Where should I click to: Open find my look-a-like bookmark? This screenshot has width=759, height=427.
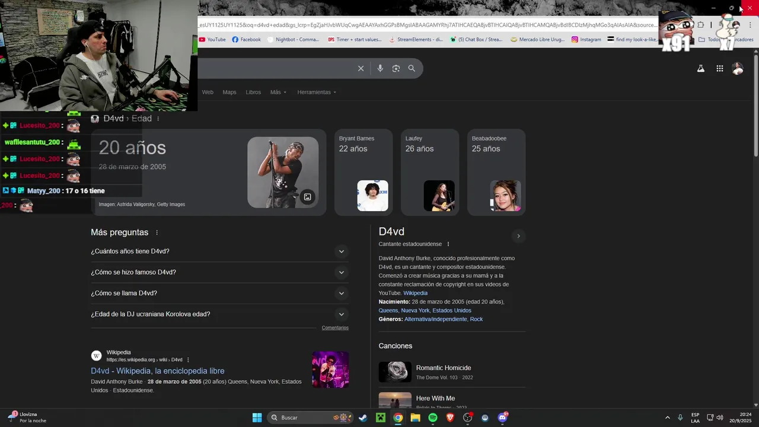pyautogui.click(x=632, y=40)
